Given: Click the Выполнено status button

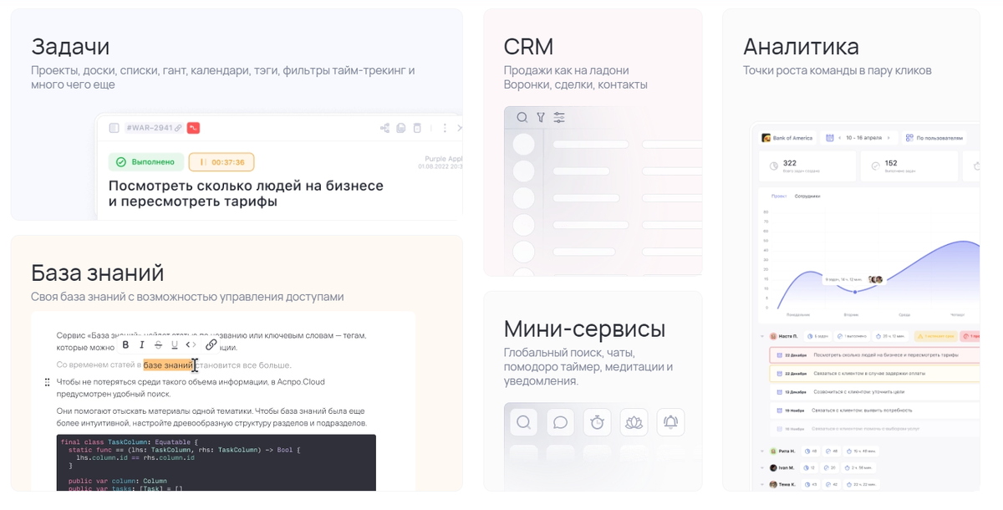Looking at the screenshot, I should [x=146, y=162].
